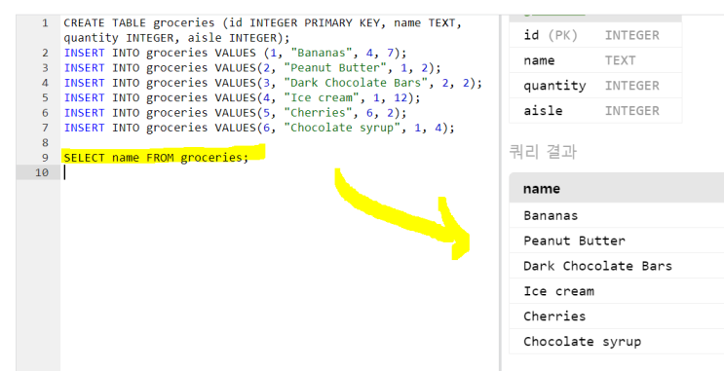This screenshot has width=724, height=371.
Task: Click TEXT type next to name
Action: pos(620,60)
